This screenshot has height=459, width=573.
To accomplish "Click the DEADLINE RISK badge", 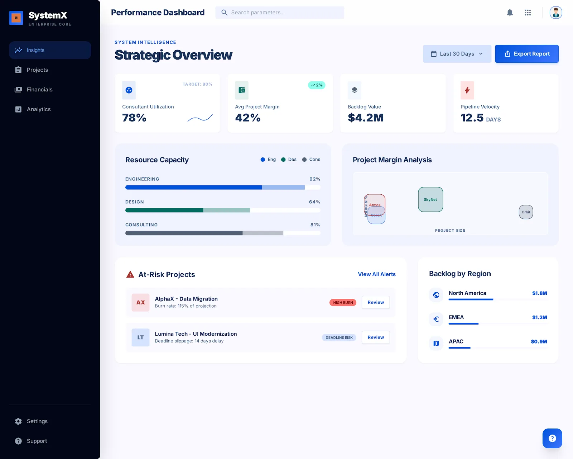I will 339,338.
